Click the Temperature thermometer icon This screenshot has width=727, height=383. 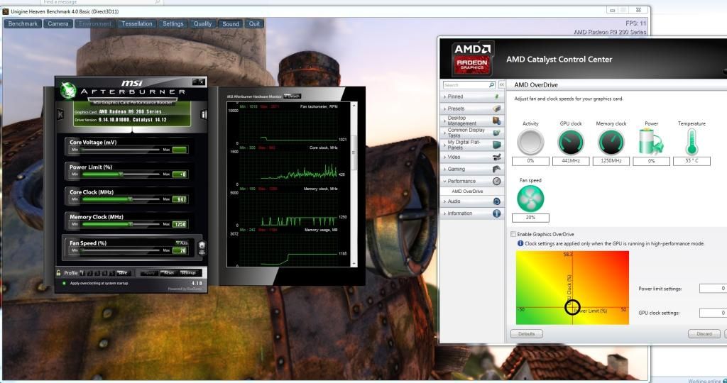(x=691, y=142)
